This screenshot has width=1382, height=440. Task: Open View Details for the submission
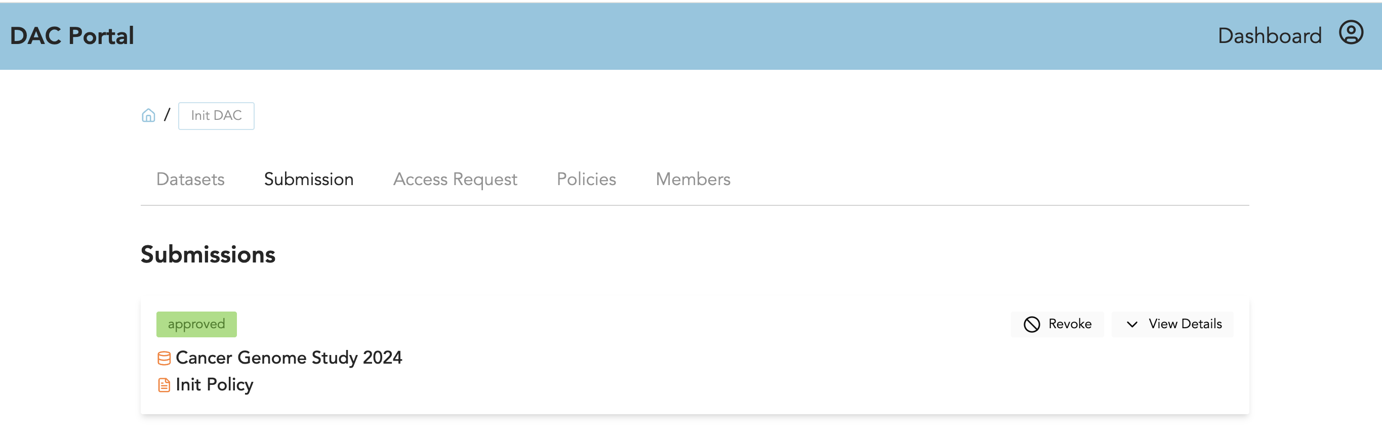tap(1172, 324)
